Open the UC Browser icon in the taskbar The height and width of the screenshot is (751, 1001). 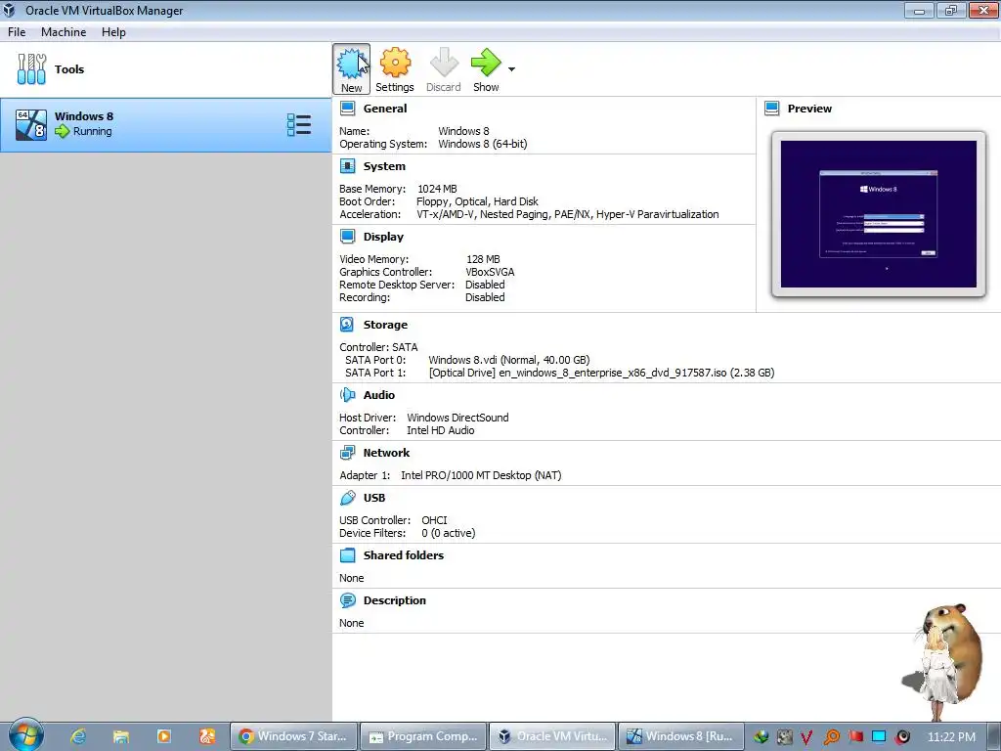207,736
